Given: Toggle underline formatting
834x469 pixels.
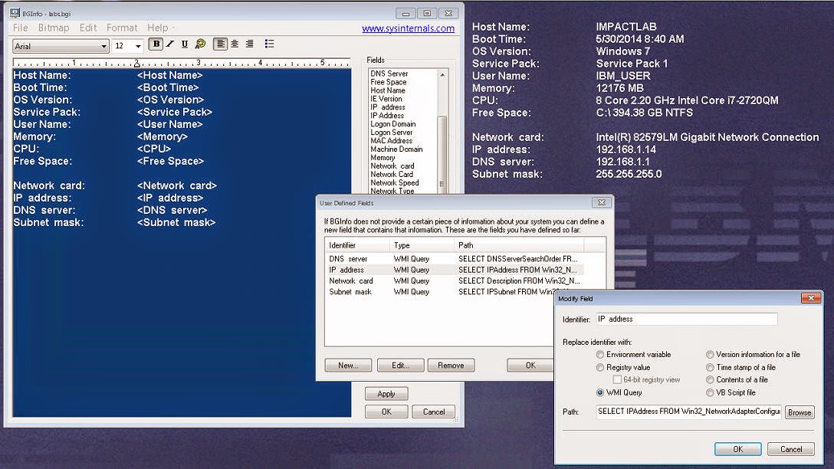Looking at the screenshot, I should coord(184,44).
